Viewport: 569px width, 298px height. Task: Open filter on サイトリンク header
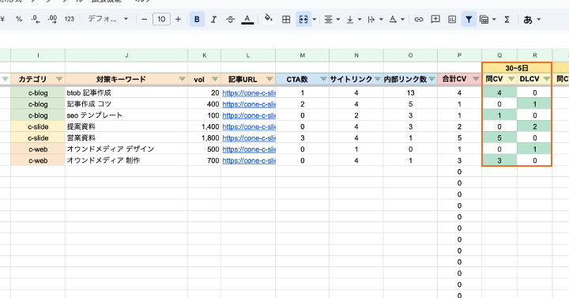click(x=378, y=79)
